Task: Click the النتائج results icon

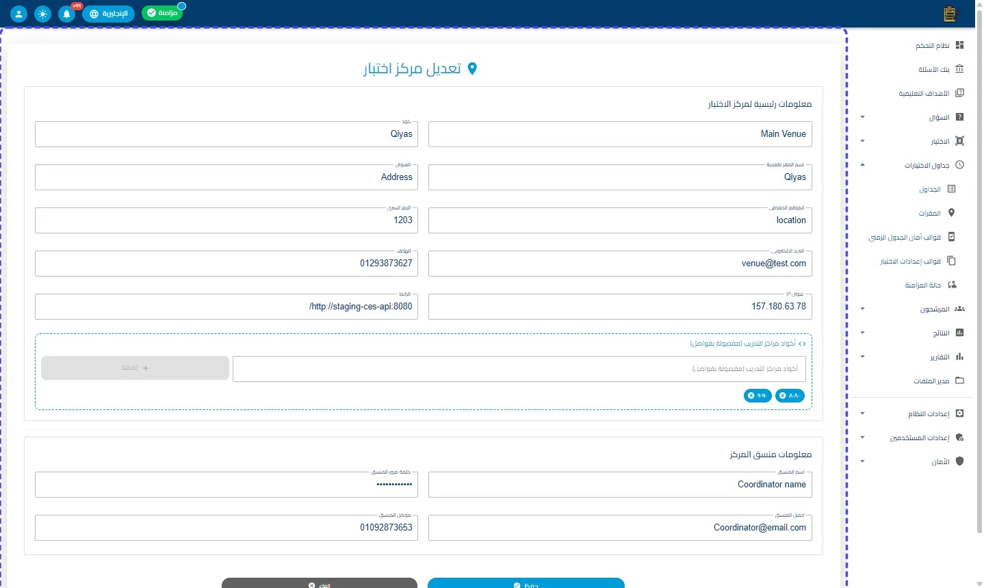Action: tap(959, 333)
